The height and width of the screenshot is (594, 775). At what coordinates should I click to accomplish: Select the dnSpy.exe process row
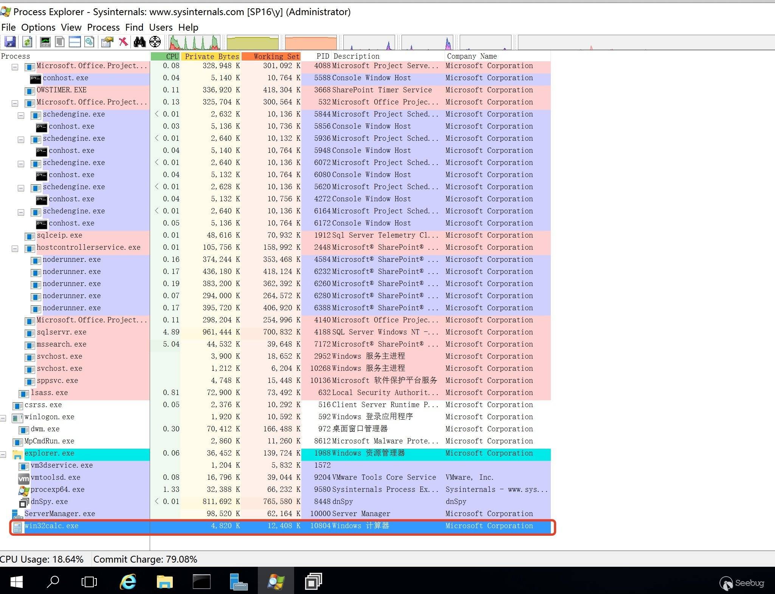pyautogui.click(x=49, y=501)
